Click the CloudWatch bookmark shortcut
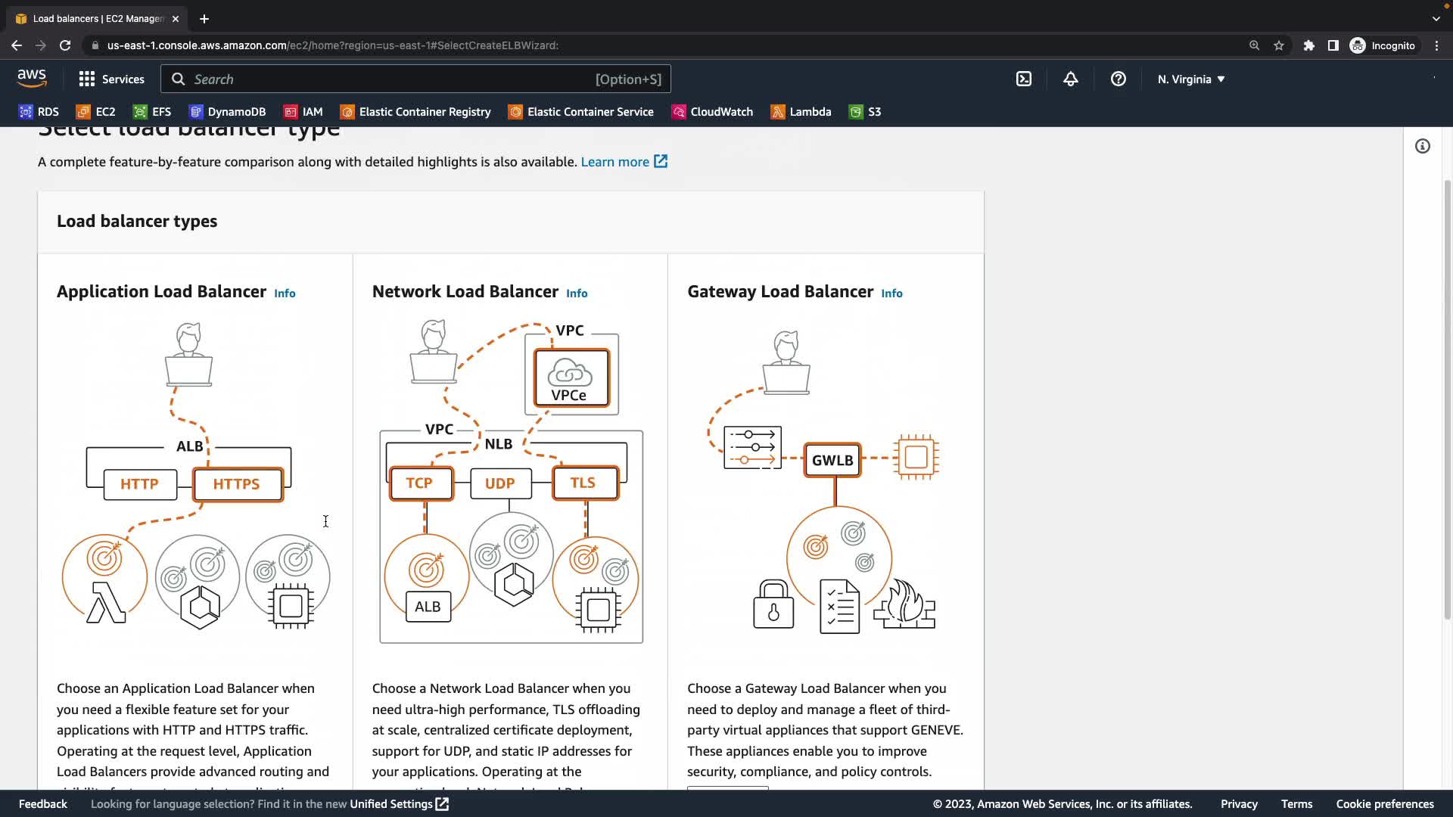The image size is (1453, 817). [712, 112]
